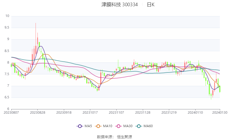Click the 20240110 date axis label
The width and height of the screenshot is (229, 139).
pyautogui.click(x=195, y=113)
